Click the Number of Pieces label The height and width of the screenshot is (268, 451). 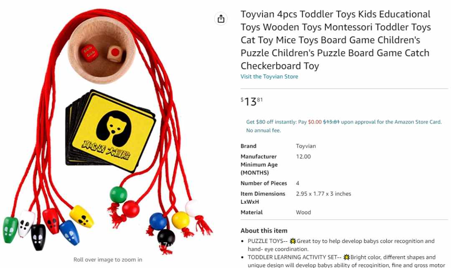264,183
